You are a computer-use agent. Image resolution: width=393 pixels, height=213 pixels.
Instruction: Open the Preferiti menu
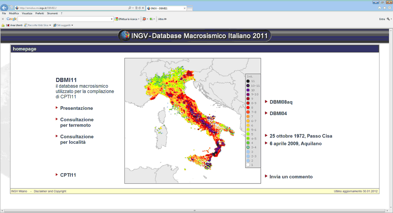(39, 14)
